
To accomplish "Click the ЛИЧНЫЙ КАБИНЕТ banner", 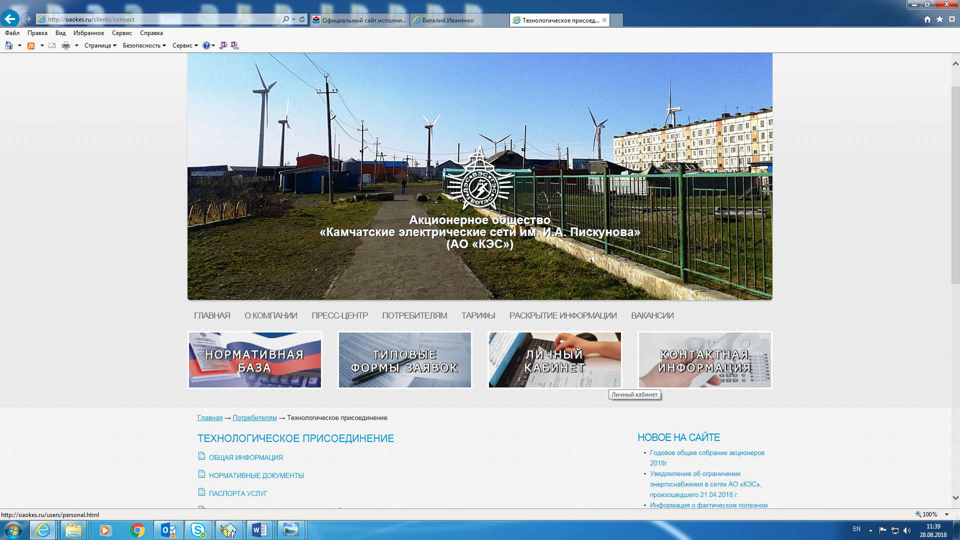I will pyautogui.click(x=554, y=360).
